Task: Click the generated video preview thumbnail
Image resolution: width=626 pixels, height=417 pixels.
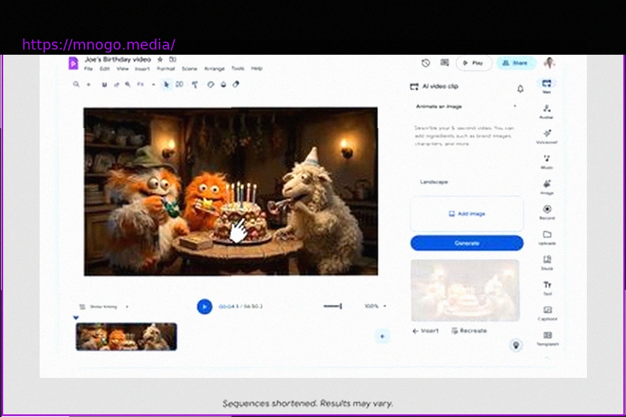Action: point(465,290)
